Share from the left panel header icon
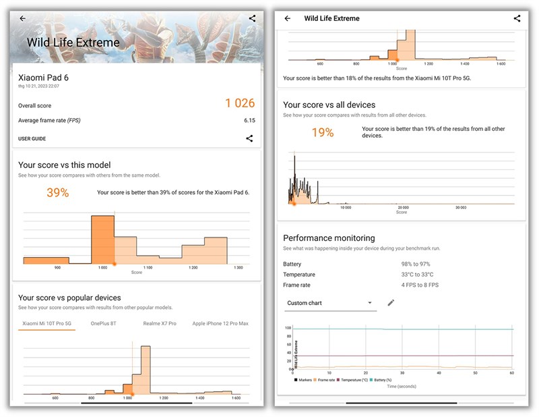The width and height of the screenshot is (539, 417). [252, 18]
